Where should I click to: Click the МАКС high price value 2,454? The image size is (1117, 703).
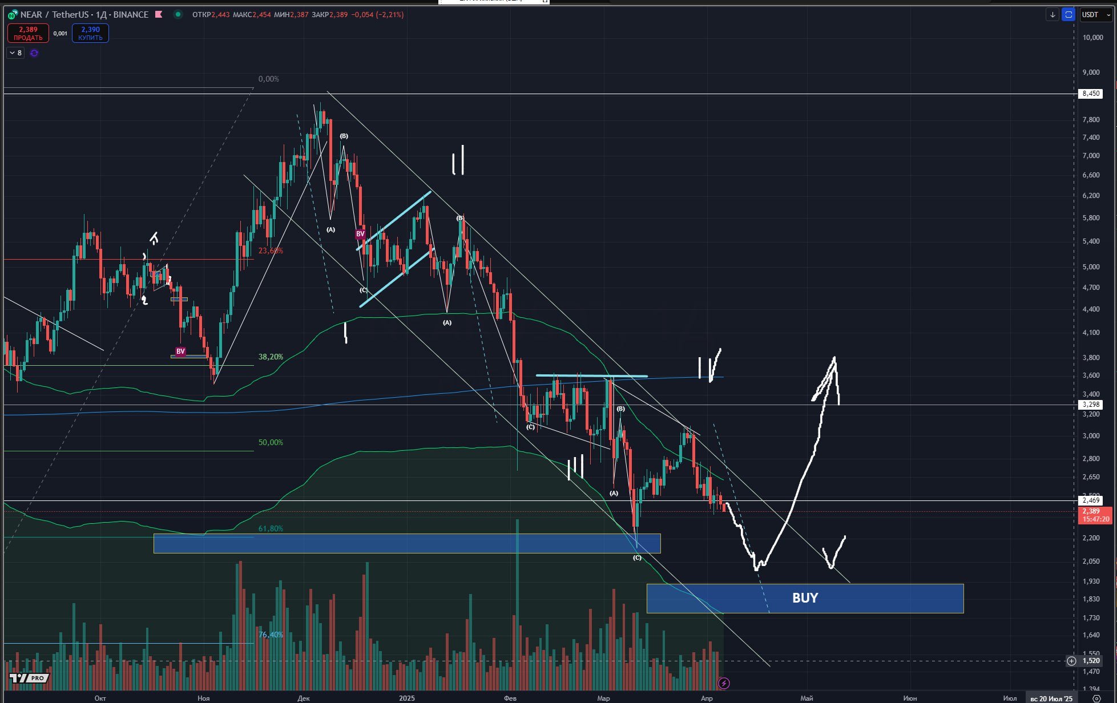[x=261, y=15]
